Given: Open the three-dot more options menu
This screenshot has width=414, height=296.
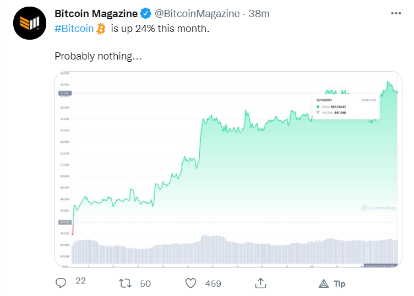Looking at the screenshot, I should tap(396, 13).
